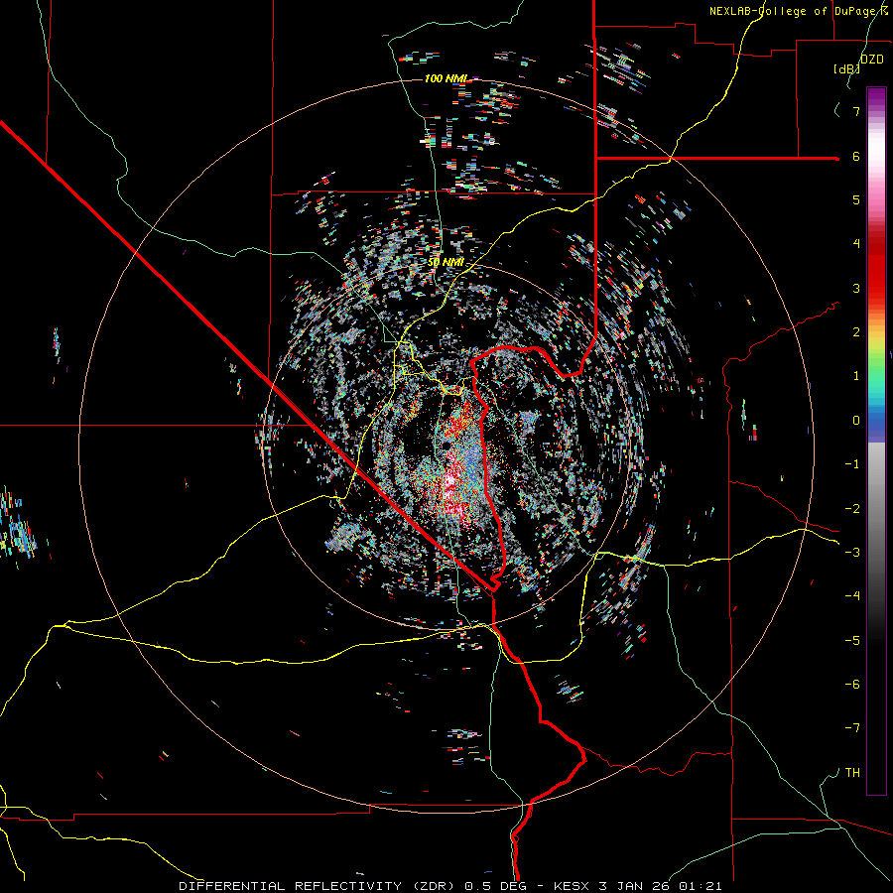The image size is (893, 893).
Task: Click the 5 value on the color scale
Action: pos(856,199)
